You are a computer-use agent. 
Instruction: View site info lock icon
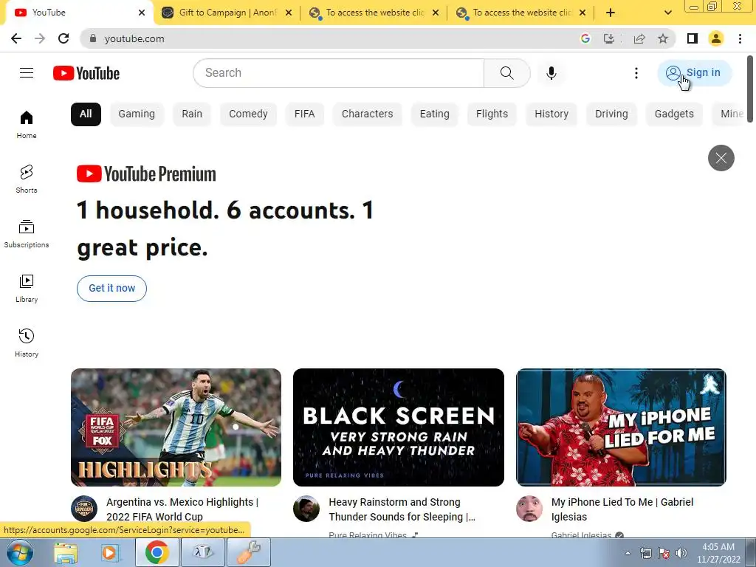93,38
